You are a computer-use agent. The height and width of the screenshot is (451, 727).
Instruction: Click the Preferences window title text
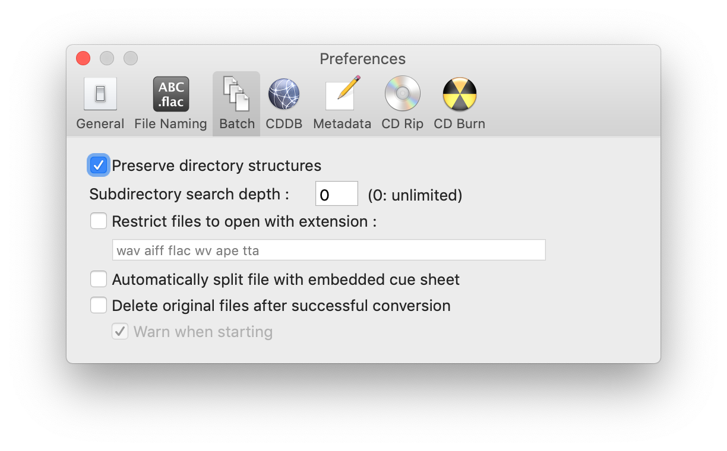(362, 59)
